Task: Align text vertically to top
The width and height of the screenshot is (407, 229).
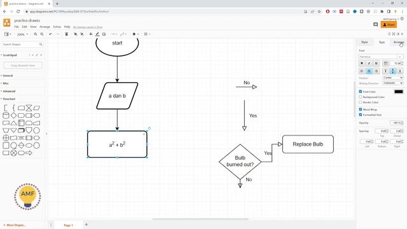Action: pos(385,71)
